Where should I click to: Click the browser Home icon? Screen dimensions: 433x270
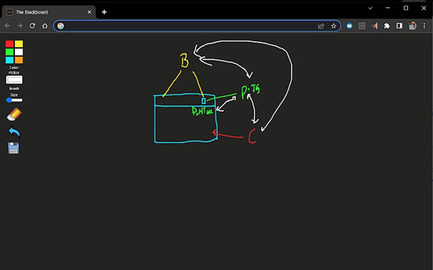pos(45,26)
